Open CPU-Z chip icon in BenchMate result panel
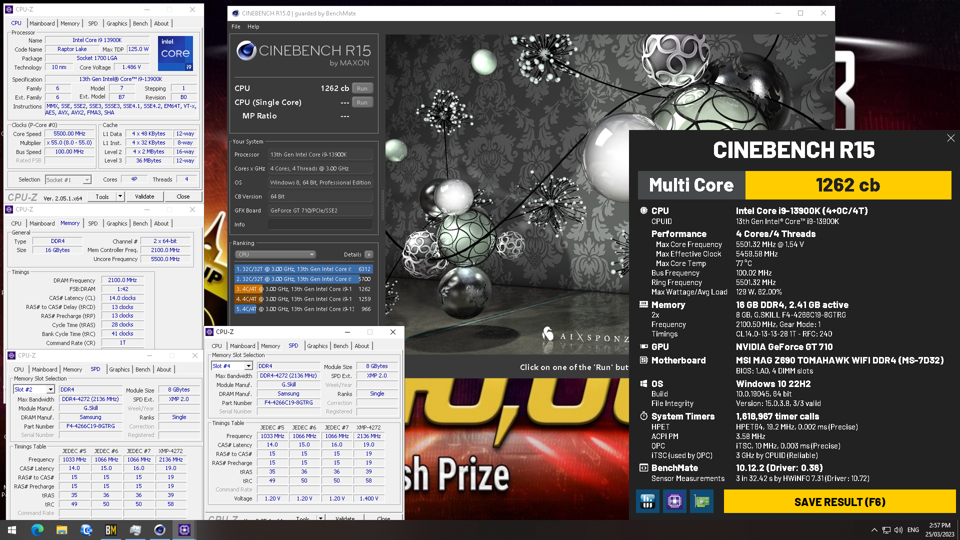 [x=674, y=501]
